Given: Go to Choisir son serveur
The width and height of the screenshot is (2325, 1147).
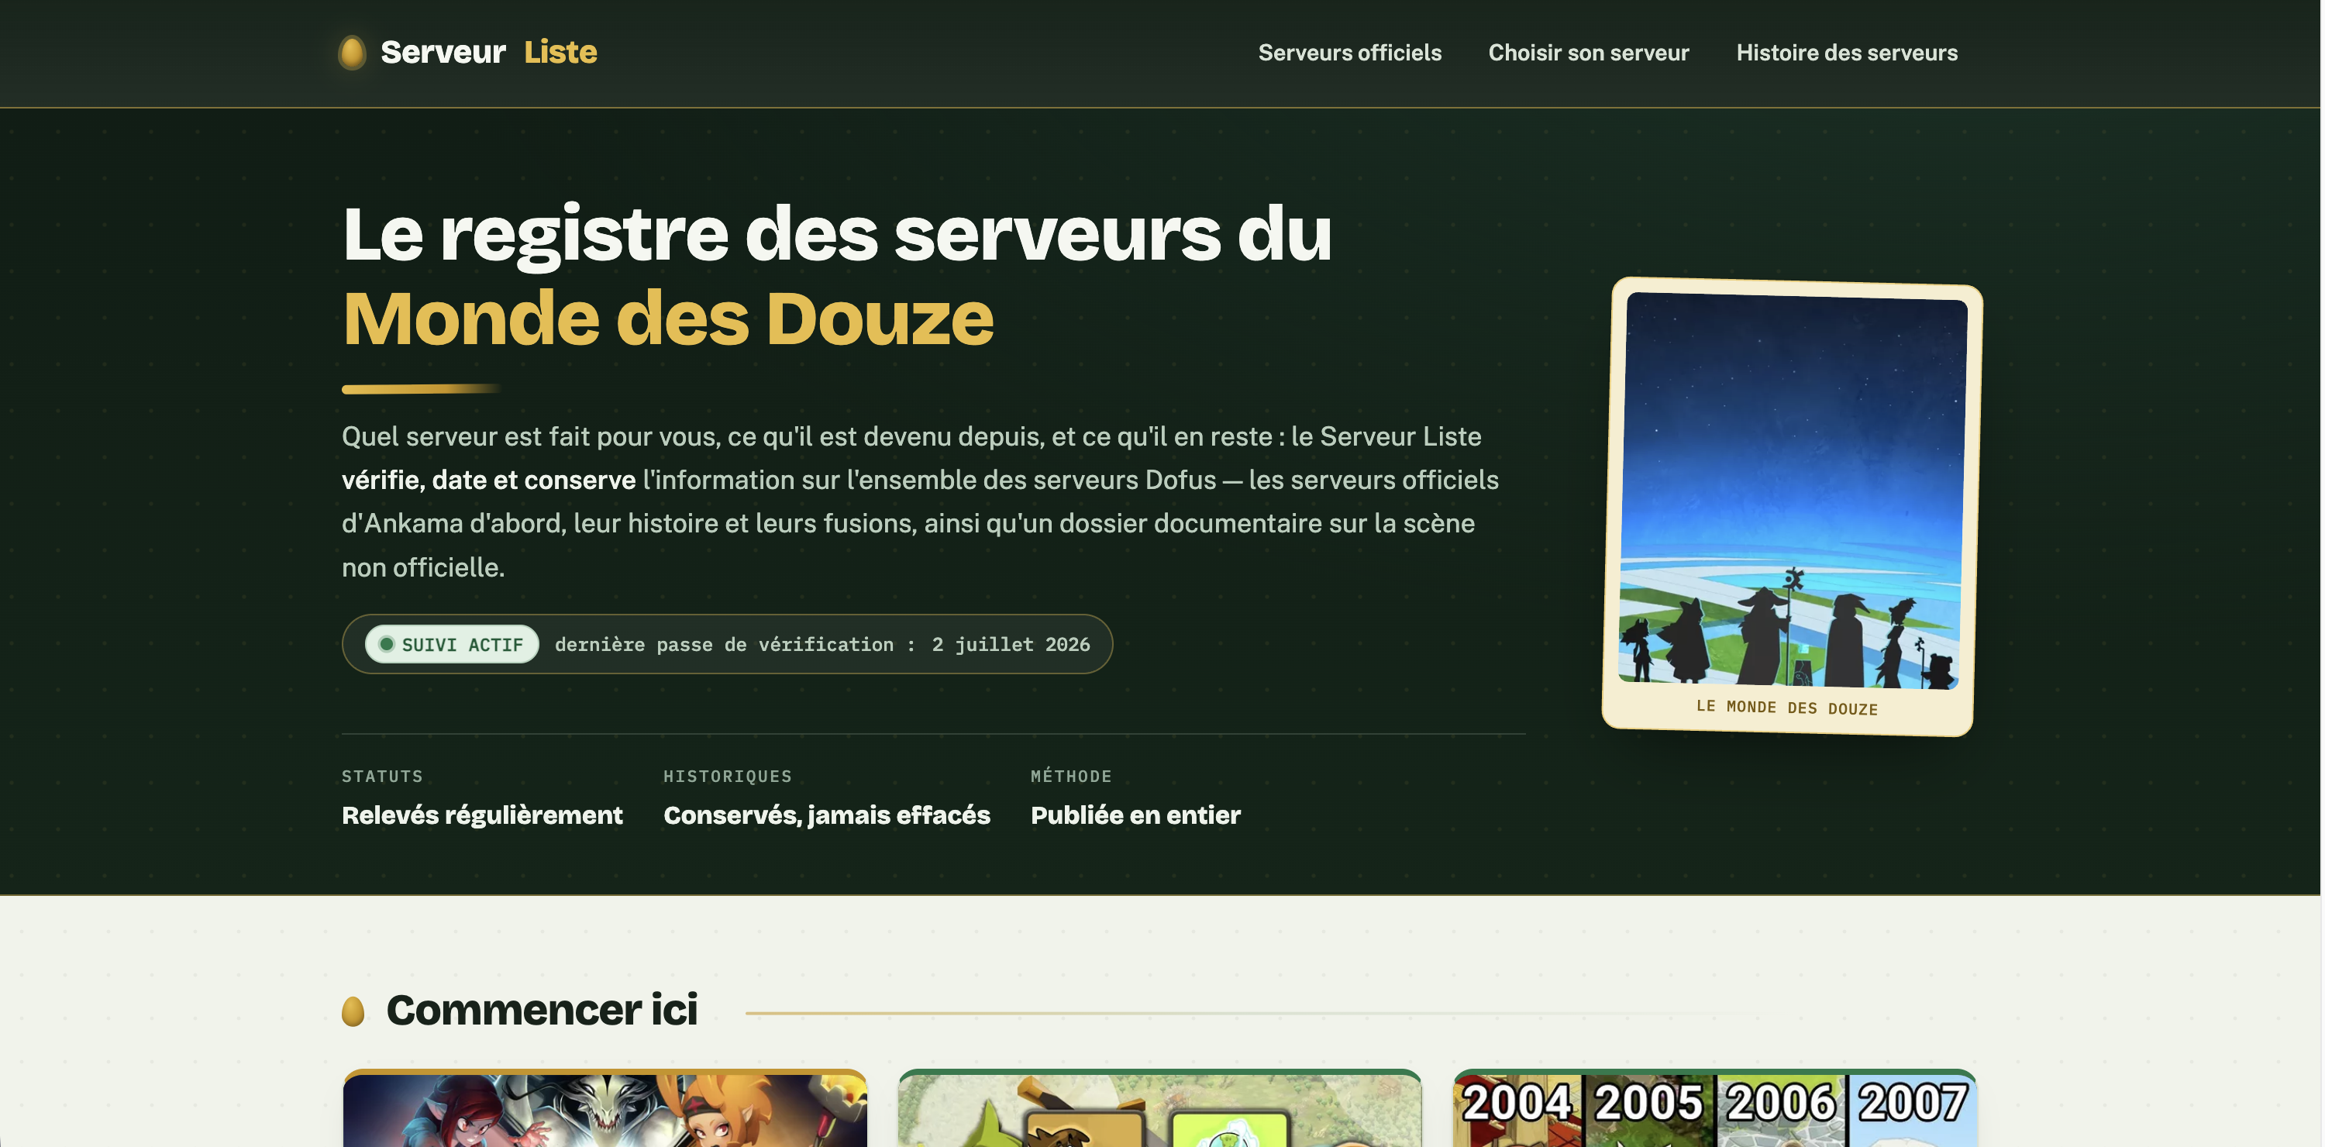Looking at the screenshot, I should click(x=1589, y=53).
